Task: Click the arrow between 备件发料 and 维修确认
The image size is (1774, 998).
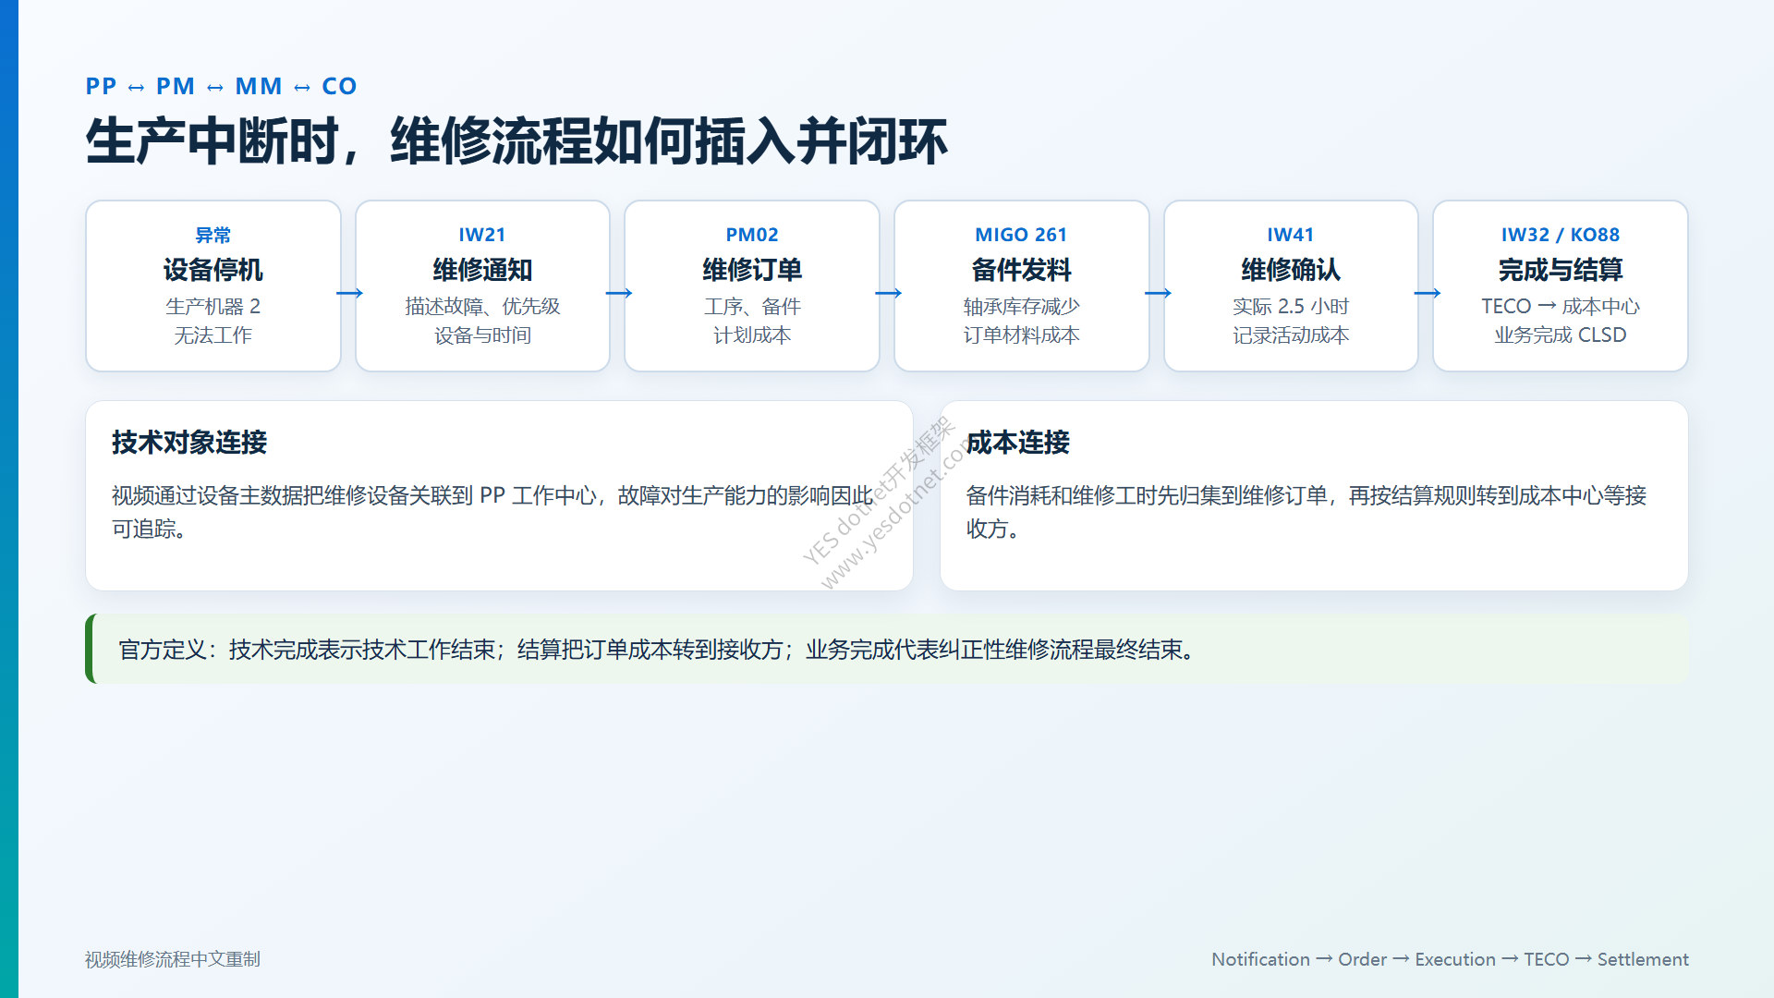Action: pos(1158,294)
